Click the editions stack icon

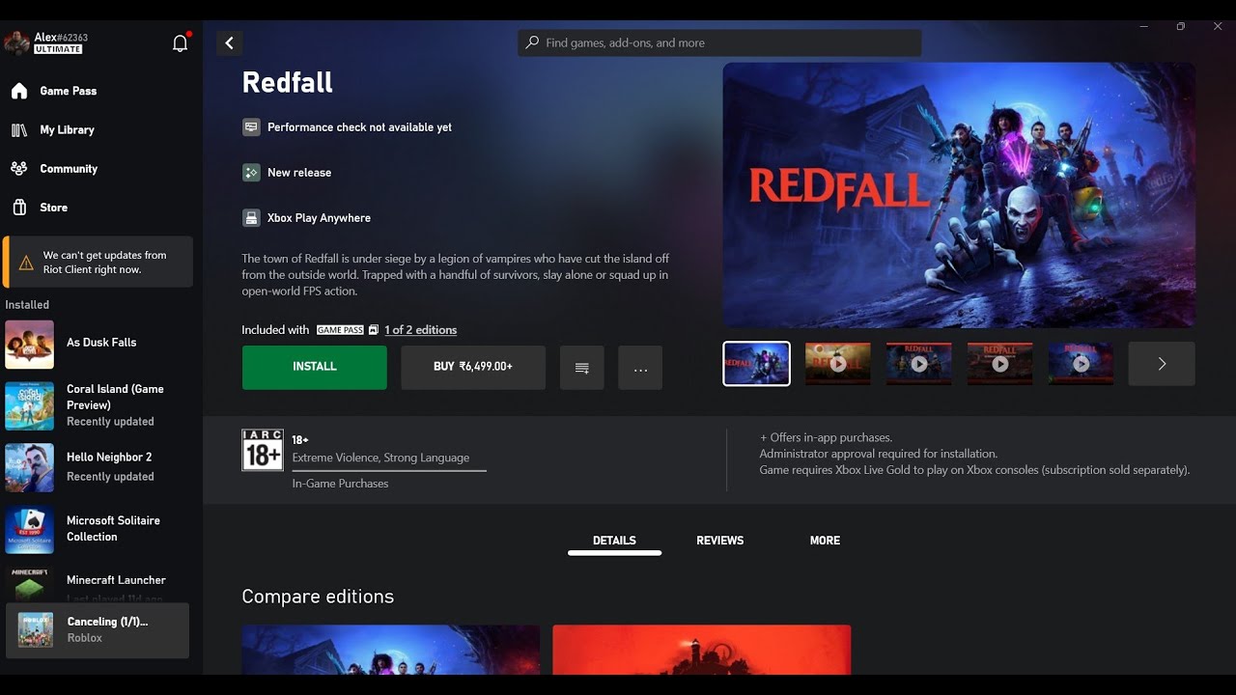(x=374, y=330)
